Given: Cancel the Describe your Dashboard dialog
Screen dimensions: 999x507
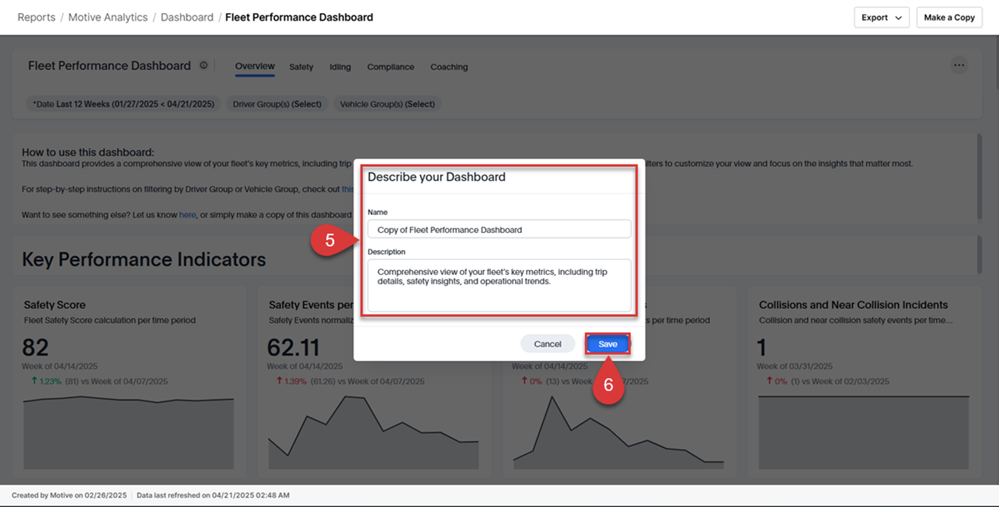Looking at the screenshot, I should [548, 344].
